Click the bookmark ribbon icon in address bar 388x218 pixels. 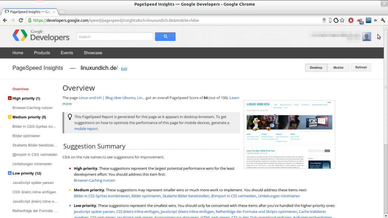[x=330, y=20]
